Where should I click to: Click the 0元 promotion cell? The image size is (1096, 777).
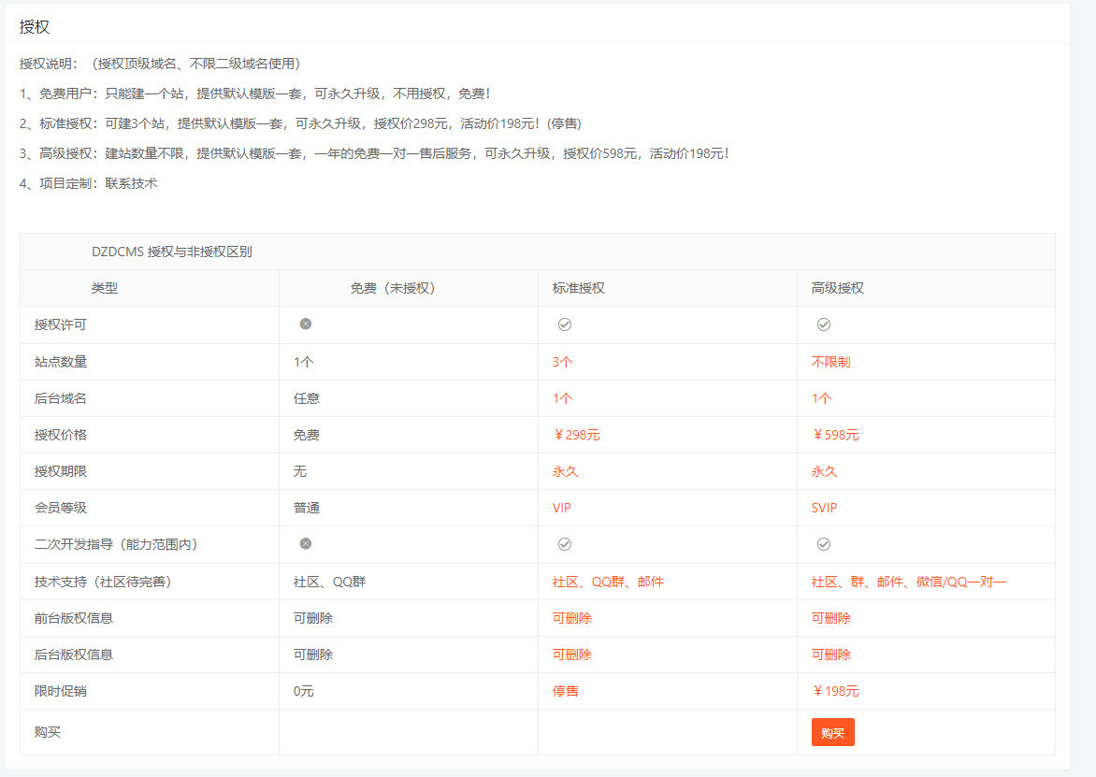point(304,691)
